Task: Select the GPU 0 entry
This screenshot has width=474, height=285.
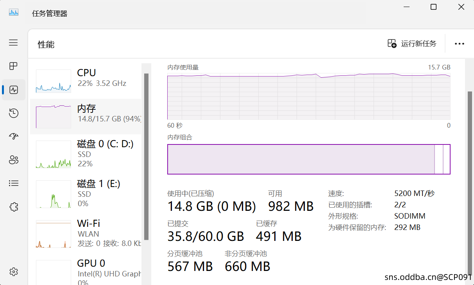Action: [86, 271]
